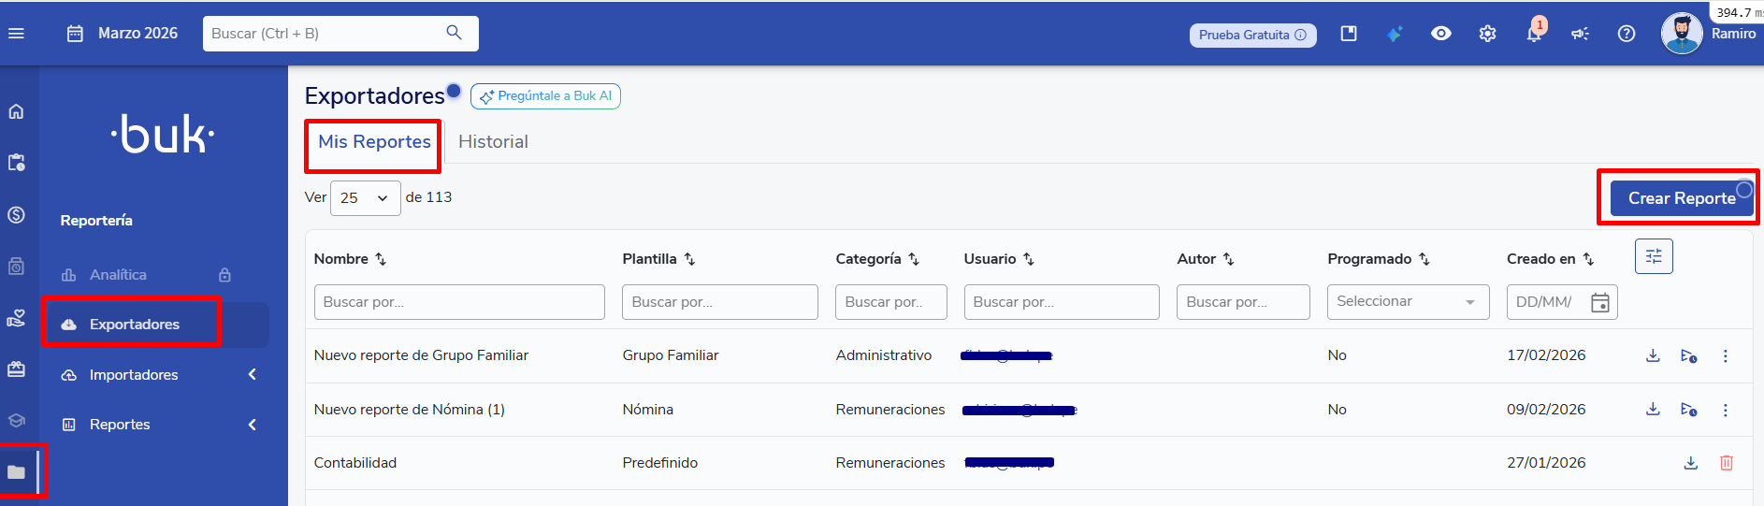
Task: Open more options for Grupo Familiar report
Action: 1726,355
